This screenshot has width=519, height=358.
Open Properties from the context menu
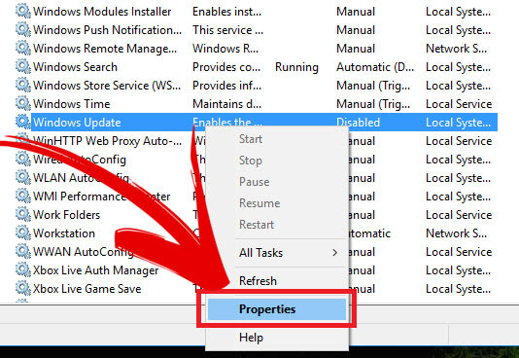(277, 309)
